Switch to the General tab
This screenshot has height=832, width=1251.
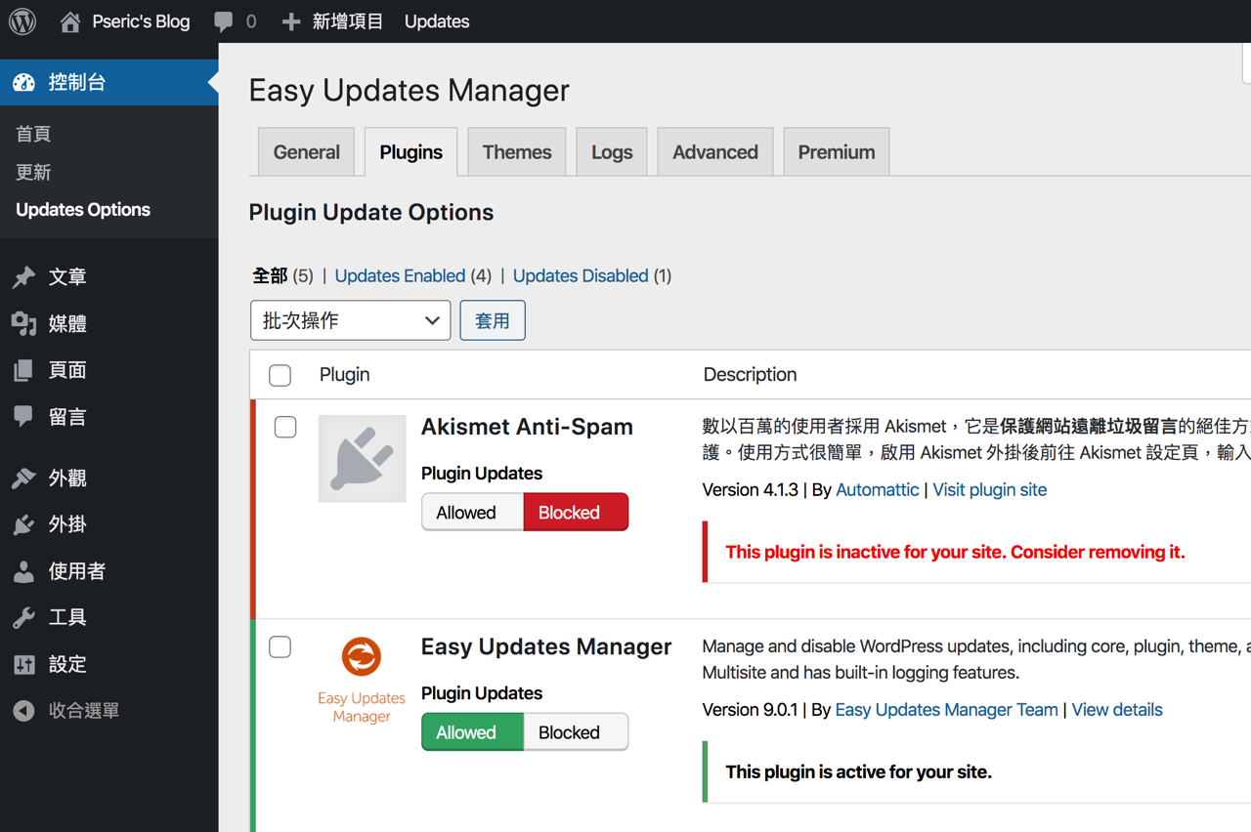tap(307, 152)
